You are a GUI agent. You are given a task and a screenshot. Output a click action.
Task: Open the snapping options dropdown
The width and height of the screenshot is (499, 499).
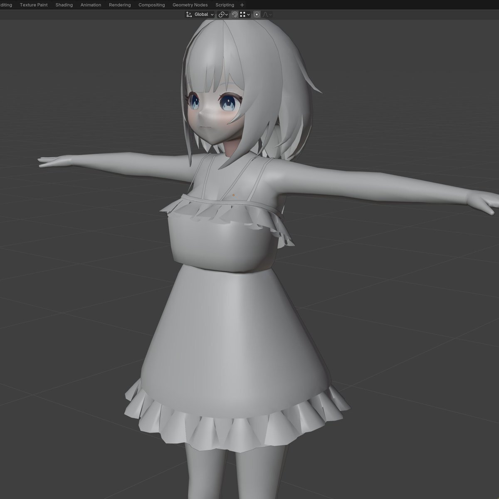click(245, 15)
